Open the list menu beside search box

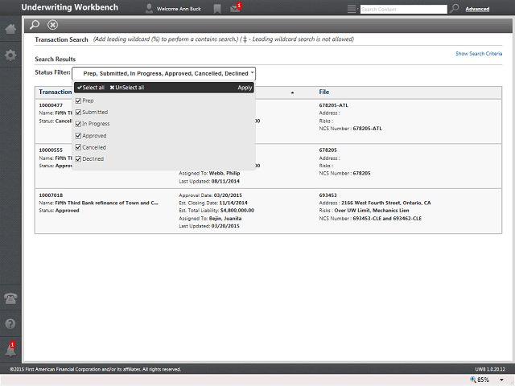coord(352,9)
